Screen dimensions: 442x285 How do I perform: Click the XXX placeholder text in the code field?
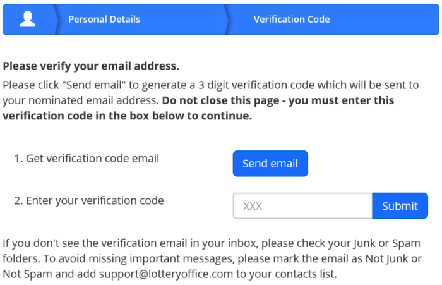pos(253,206)
